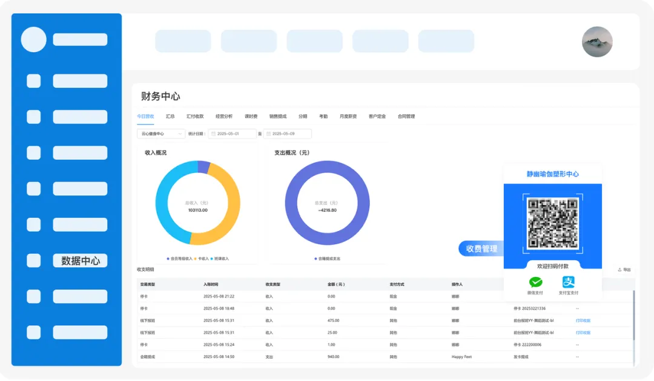This screenshot has height=381, width=654.
Task: Click the calendar icon in the 2025-05-01 field
Action: click(213, 134)
